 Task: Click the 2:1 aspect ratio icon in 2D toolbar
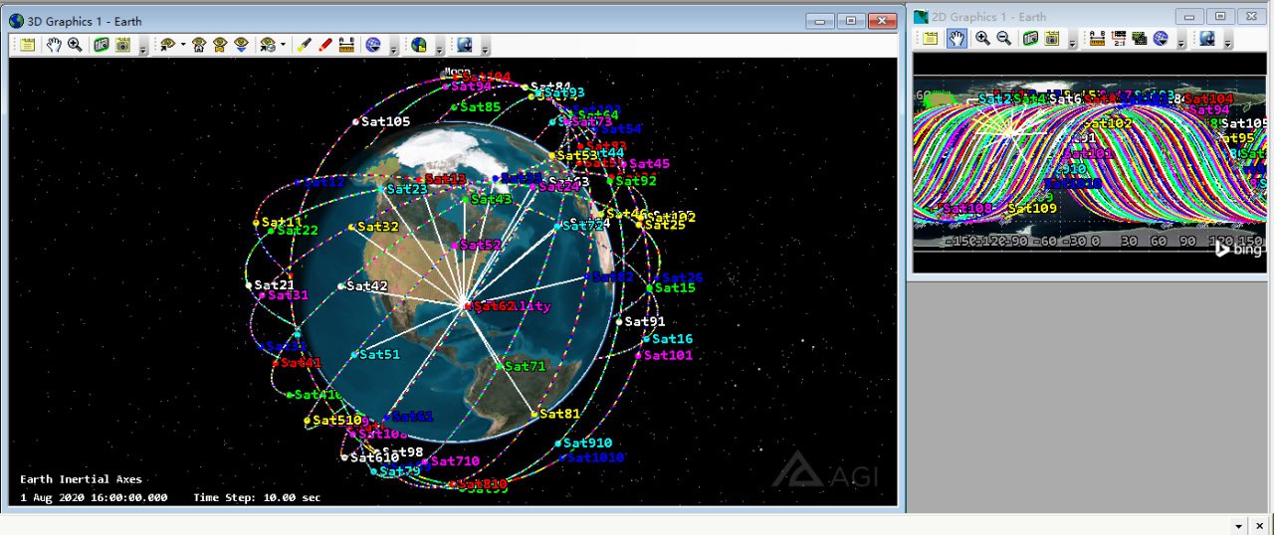1119,39
